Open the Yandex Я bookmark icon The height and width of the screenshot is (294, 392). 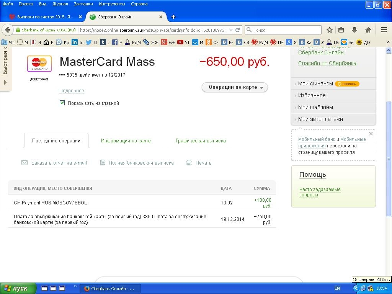tap(33, 42)
